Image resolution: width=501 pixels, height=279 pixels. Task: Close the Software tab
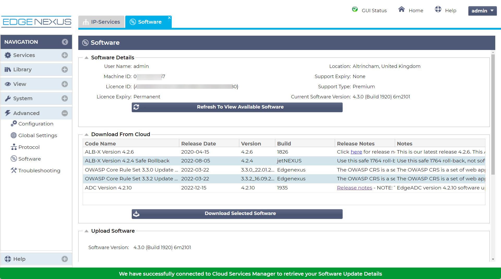click(169, 18)
